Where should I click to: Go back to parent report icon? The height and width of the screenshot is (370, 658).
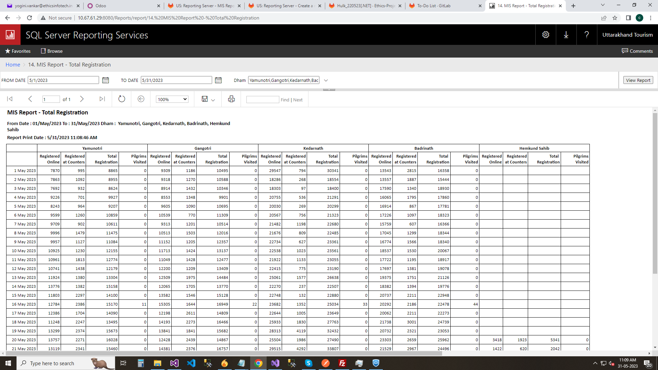141,99
